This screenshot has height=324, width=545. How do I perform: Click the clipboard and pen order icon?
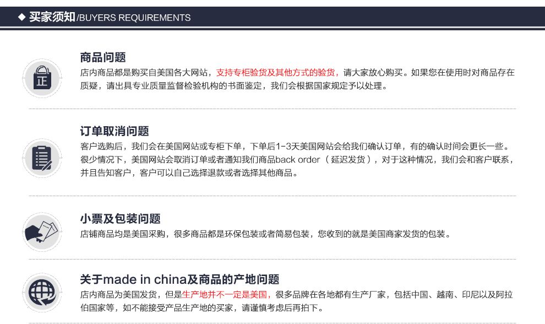42,158
